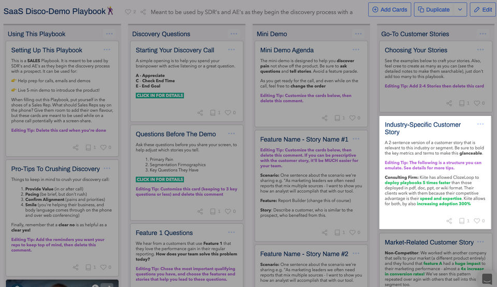497x287 pixels.
Task: Click the Edit button
Action: click(483, 9)
